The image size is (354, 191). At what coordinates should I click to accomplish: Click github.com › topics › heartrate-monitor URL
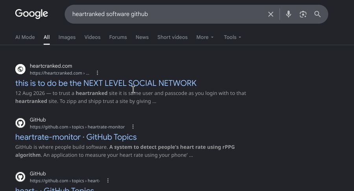pos(77,127)
